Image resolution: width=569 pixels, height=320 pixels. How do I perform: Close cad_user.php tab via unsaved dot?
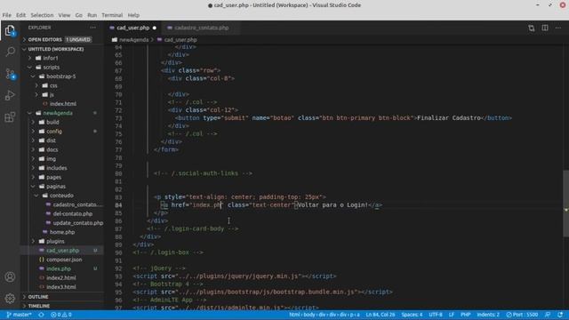(x=155, y=28)
